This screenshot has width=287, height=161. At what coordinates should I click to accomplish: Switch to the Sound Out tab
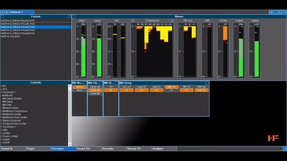point(88,148)
